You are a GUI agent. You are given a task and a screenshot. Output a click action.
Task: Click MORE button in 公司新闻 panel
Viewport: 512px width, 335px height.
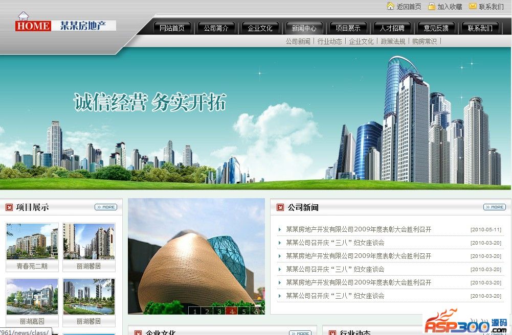coord(495,207)
